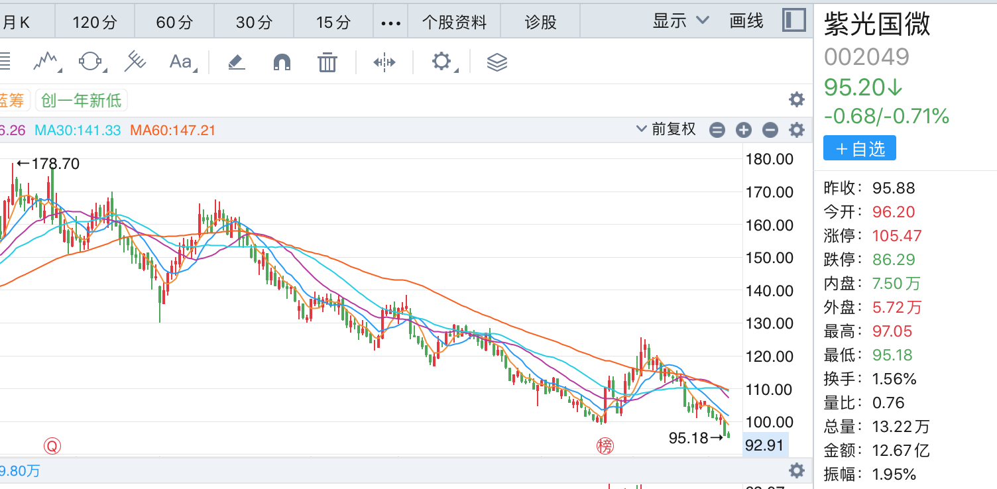The height and width of the screenshot is (489, 997).
Task: Toggle the magnet snap mode
Action: point(282,62)
